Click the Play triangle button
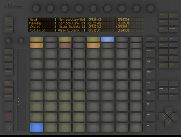 click(9, 127)
